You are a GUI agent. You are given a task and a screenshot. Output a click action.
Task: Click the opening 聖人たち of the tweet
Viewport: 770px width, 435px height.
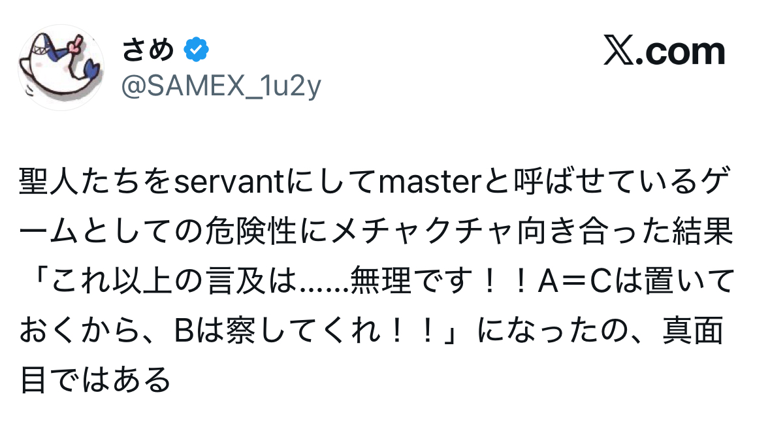pyautogui.click(x=80, y=182)
